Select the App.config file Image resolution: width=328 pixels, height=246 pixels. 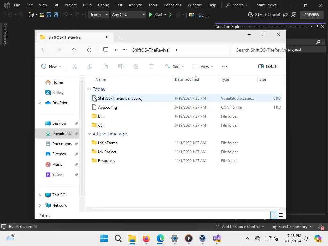click(187, 107)
